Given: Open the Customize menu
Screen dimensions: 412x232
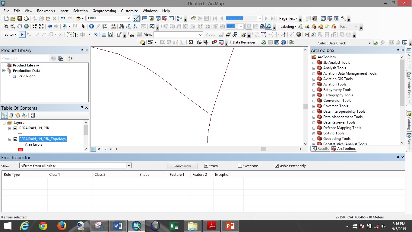Looking at the screenshot, I should (x=129, y=11).
